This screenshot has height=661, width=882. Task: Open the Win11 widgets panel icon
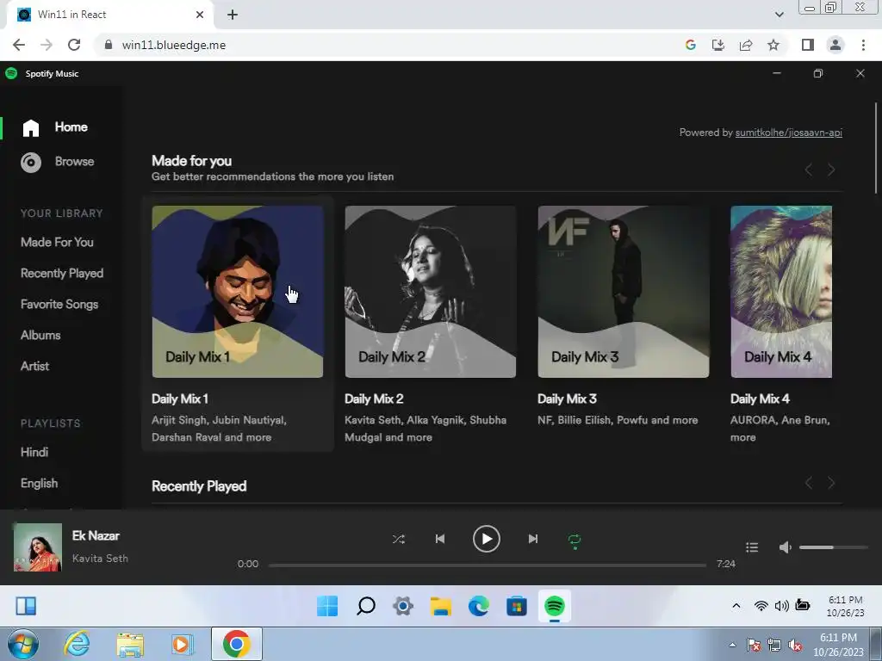(26, 606)
